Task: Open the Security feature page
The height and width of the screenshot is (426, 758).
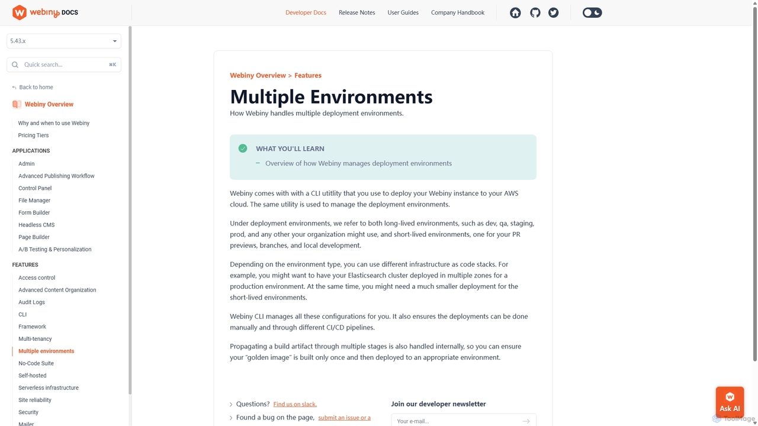Action: [x=28, y=412]
